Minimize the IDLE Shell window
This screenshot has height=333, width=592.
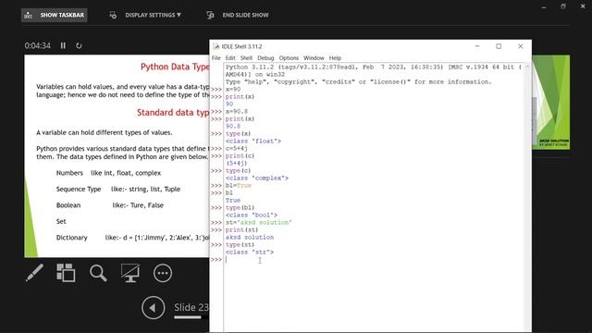point(477,46)
